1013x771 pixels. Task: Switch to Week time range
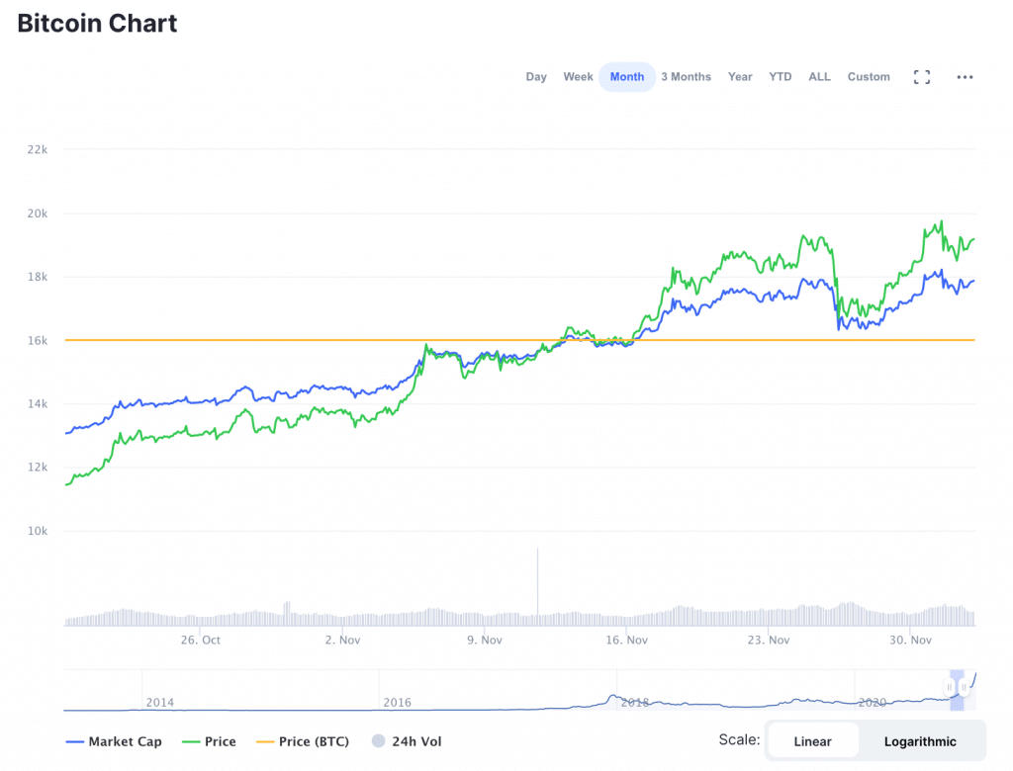pyautogui.click(x=578, y=77)
